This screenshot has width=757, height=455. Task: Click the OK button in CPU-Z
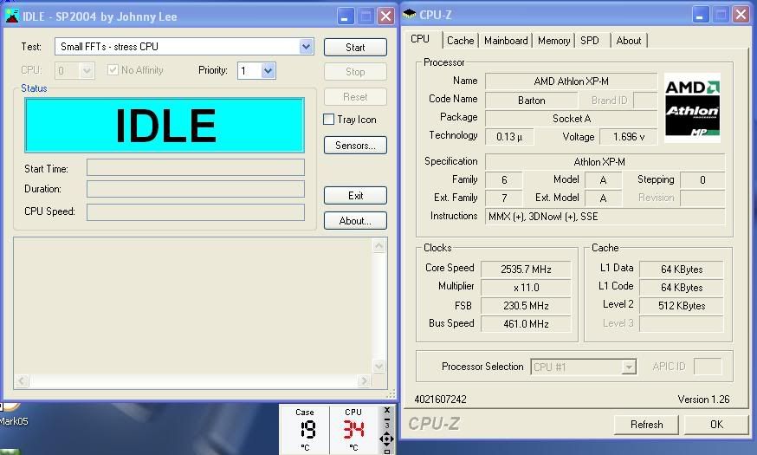pyautogui.click(x=716, y=425)
